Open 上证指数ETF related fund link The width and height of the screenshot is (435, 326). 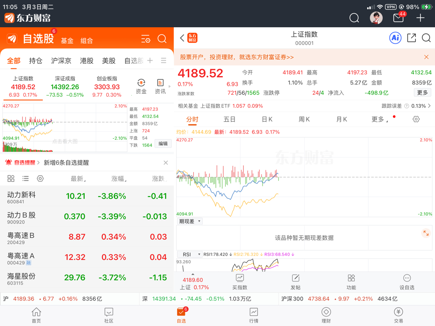[220, 106]
